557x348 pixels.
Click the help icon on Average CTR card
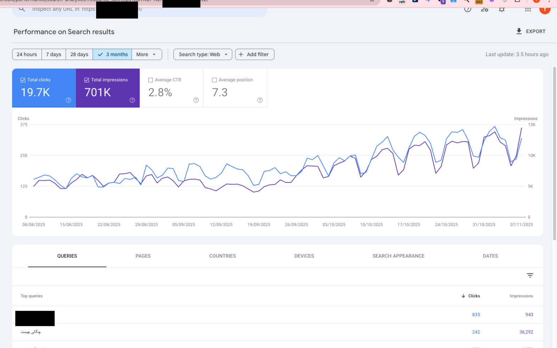click(196, 100)
